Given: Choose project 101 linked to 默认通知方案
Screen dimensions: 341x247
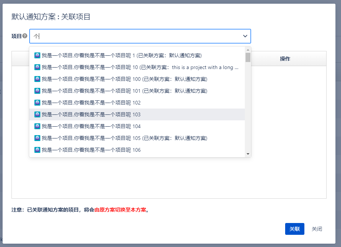Looking at the screenshot, I should click(124, 91).
